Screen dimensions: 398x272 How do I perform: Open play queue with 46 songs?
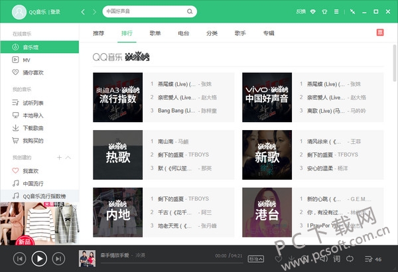point(373,259)
